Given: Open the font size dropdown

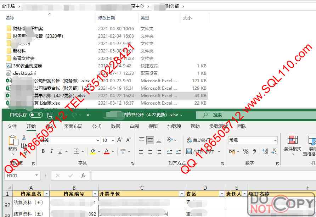Looking at the screenshot, I should pyautogui.click(x=113, y=140).
